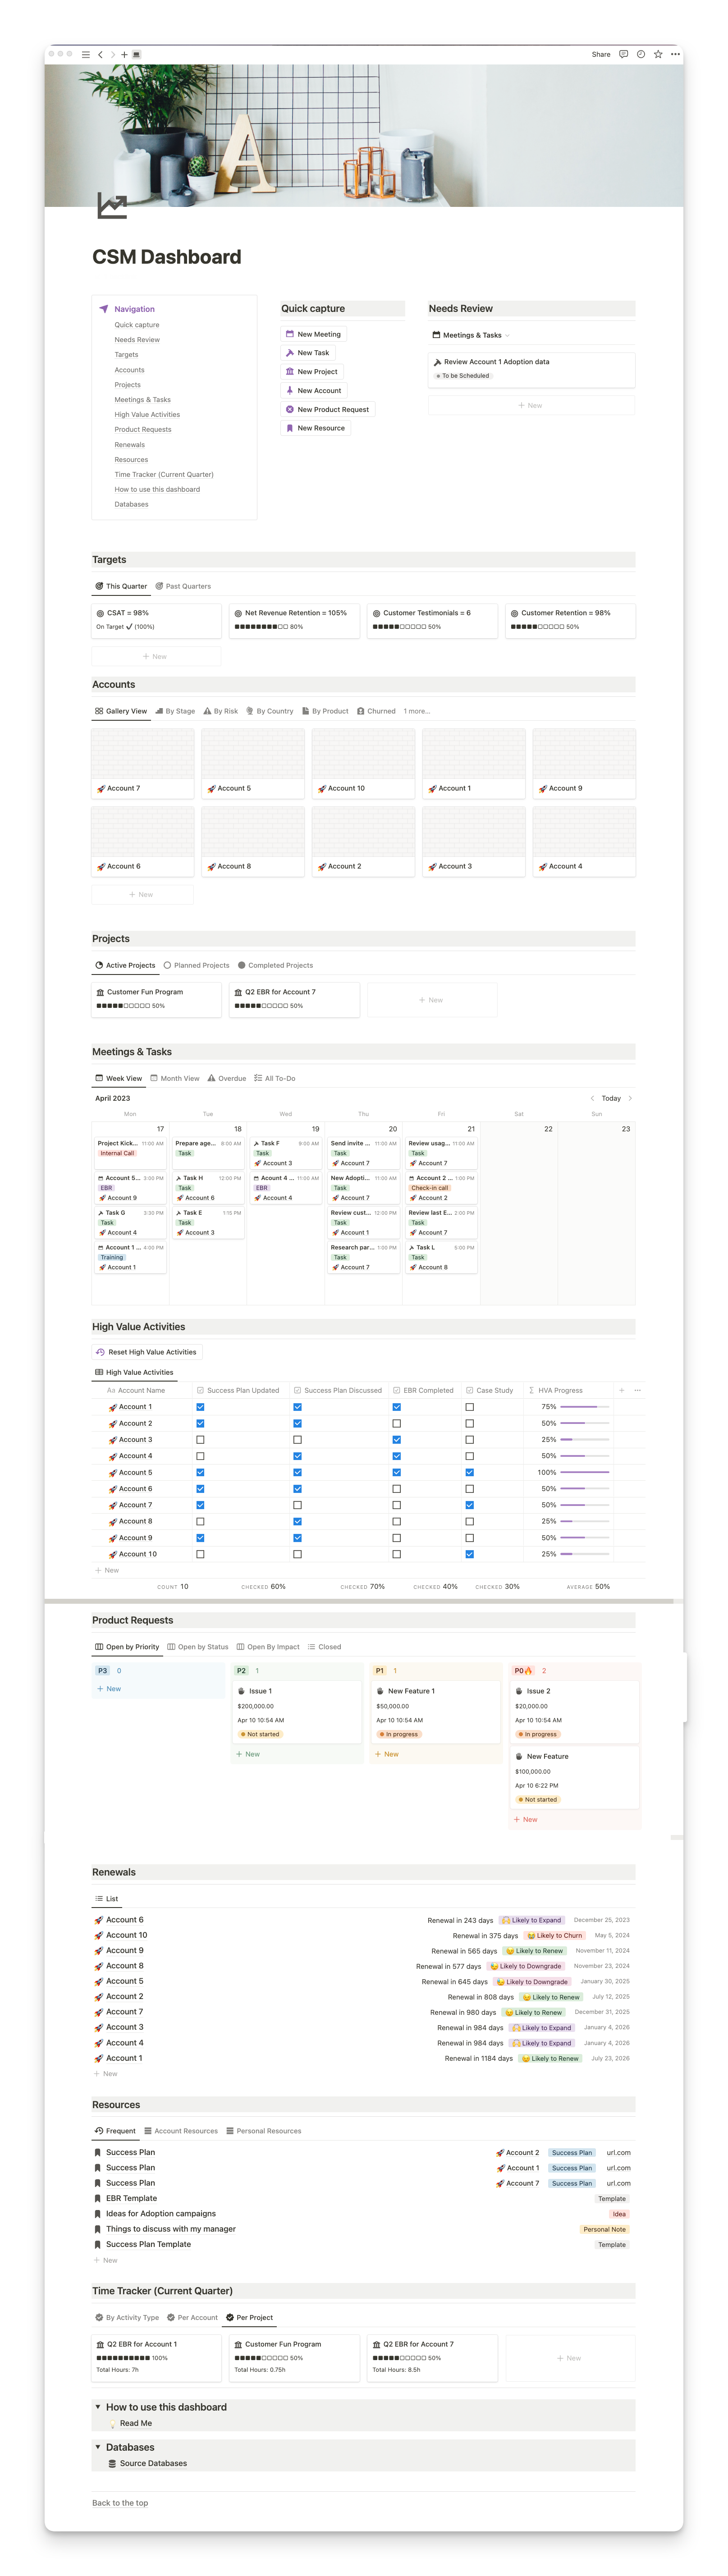
Task: Go back with the left arrow
Action: coord(100,54)
